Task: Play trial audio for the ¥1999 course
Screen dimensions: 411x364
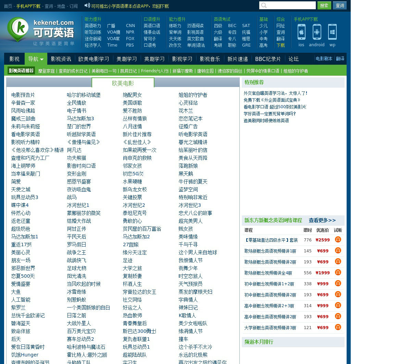Action: point(338,273)
